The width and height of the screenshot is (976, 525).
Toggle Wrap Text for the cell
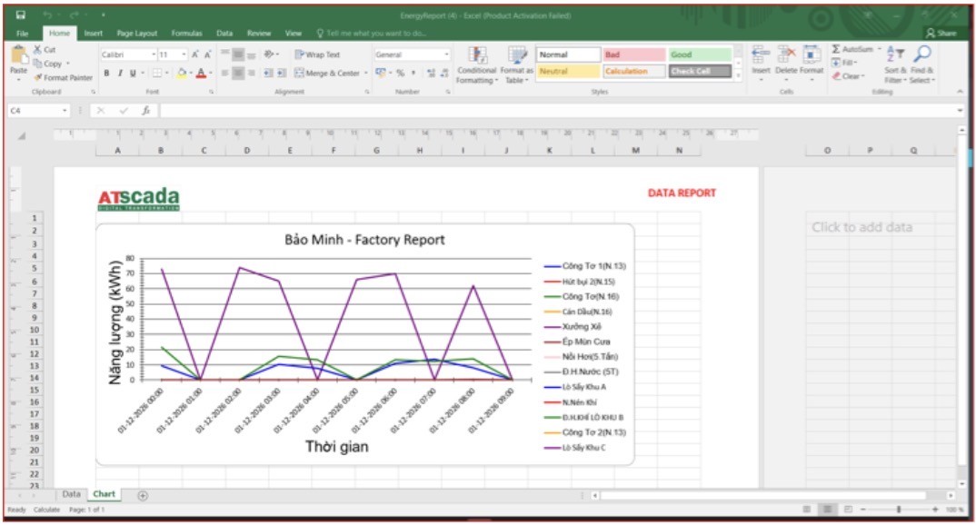317,54
